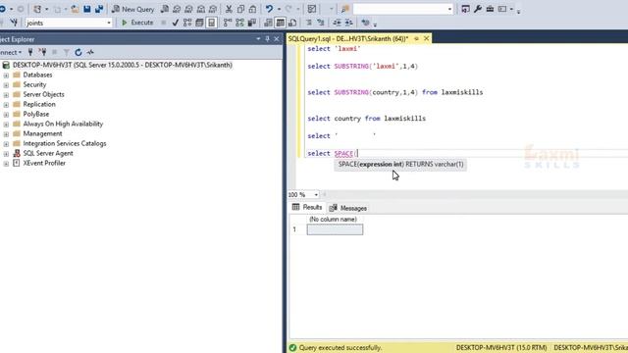The width and height of the screenshot is (628, 353).
Task: Open the Object Explorer window position dropdown
Action: point(258,39)
